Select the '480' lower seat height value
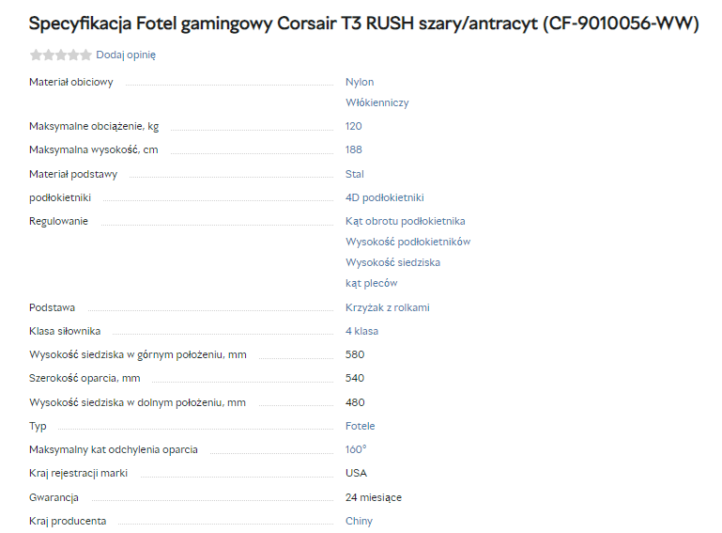This screenshot has height=533, width=722. pyautogui.click(x=355, y=402)
